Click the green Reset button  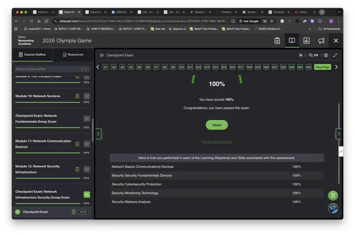tap(217, 125)
